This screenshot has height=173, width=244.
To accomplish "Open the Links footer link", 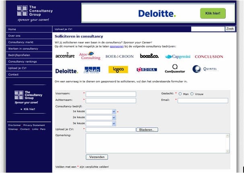I will pos(35,129).
